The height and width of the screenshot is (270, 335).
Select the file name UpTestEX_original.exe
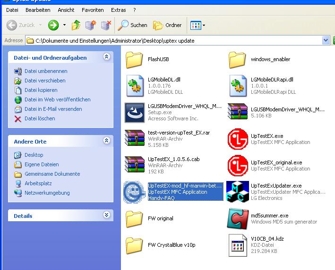pos(276,162)
